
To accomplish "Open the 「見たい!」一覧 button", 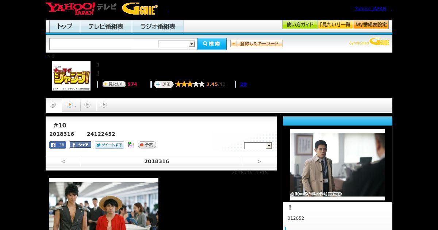I will (x=335, y=25).
